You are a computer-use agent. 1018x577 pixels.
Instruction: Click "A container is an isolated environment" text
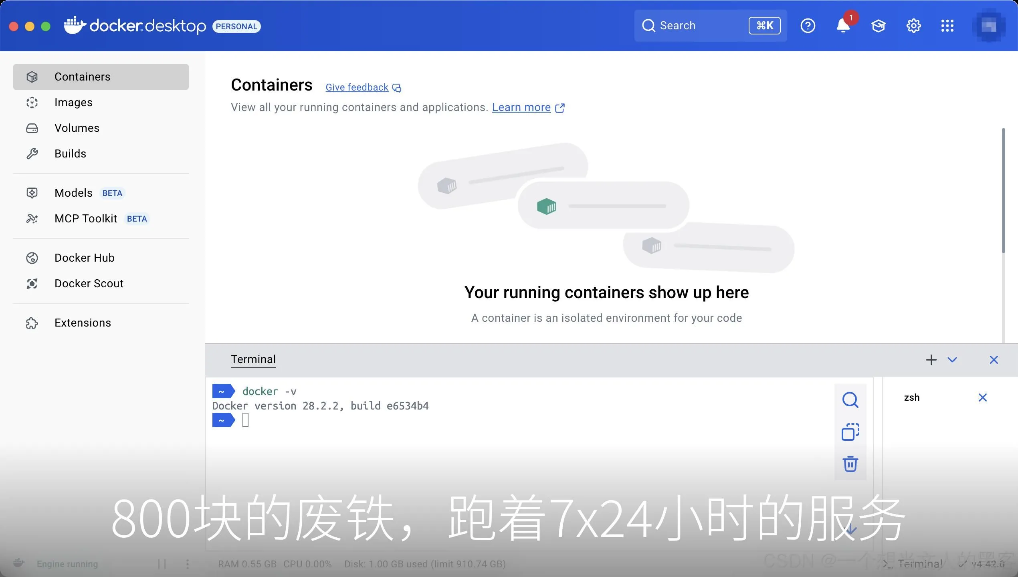[606, 318]
